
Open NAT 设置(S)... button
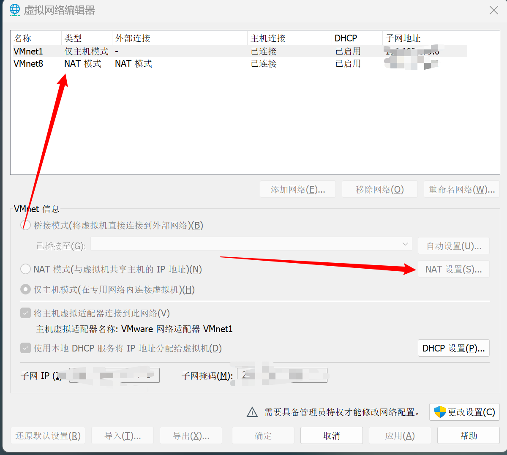[454, 269]
